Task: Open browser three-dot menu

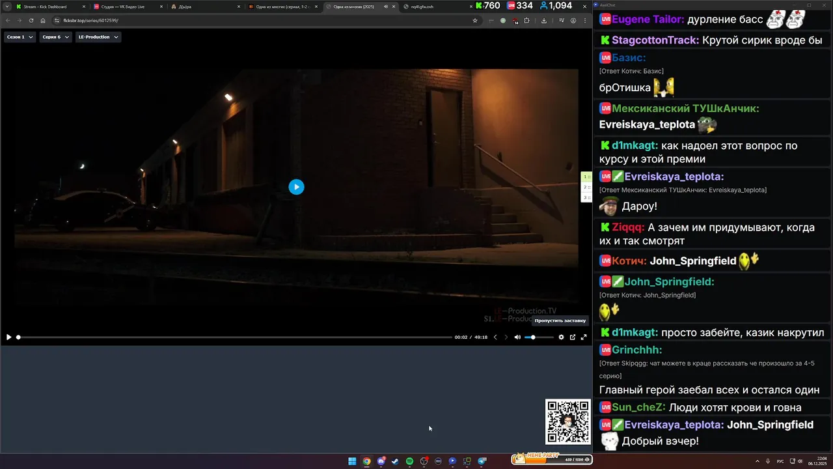Action: coord(585,20)
